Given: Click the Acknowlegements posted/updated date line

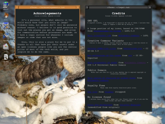Looking at the screenshot, I should [47, 16].
